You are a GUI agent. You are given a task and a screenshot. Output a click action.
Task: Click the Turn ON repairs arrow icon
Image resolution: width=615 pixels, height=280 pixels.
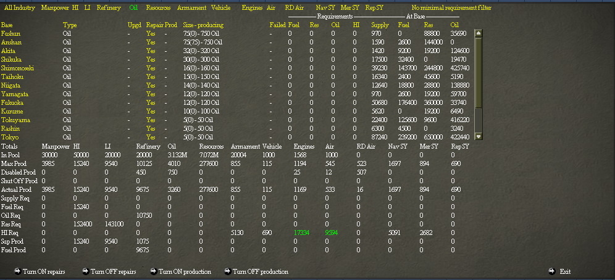tap(17, 271)
